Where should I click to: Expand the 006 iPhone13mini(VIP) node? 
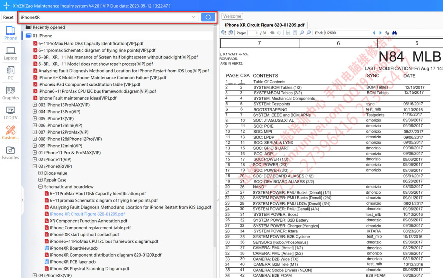coord(35,125)
